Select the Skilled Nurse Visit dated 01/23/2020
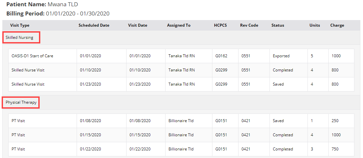363x158 pixels. click(x=181, y=84)
